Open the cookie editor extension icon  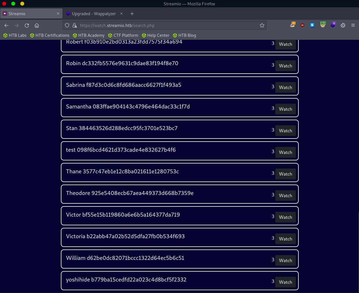[x=343, y=25]
